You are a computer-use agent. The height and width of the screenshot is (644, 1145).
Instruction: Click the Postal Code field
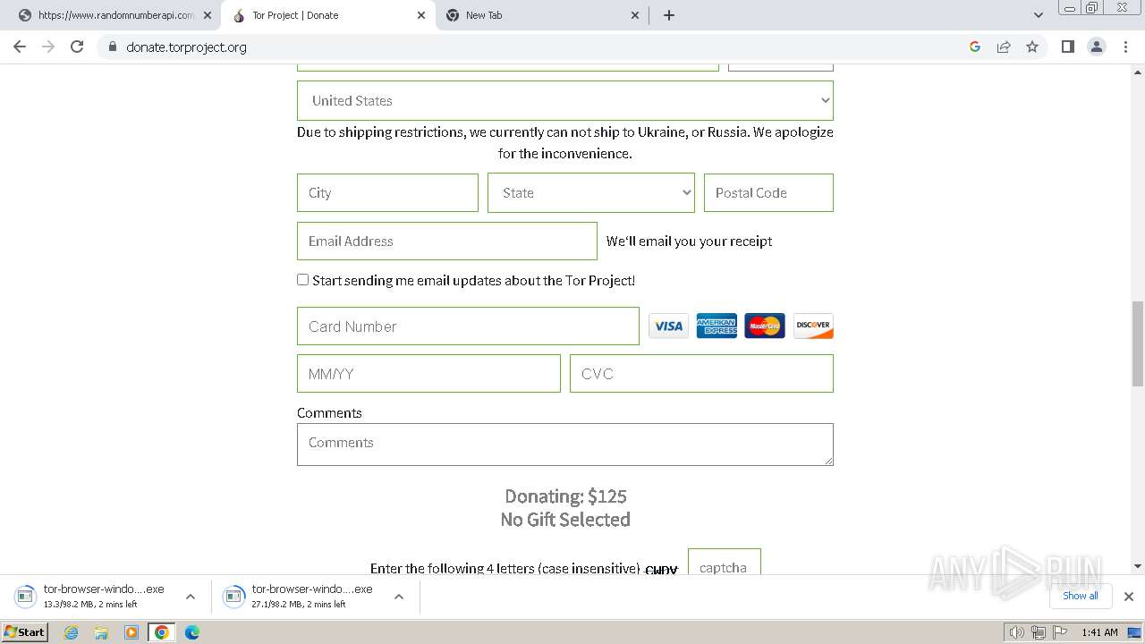click(x=768, y=193)
